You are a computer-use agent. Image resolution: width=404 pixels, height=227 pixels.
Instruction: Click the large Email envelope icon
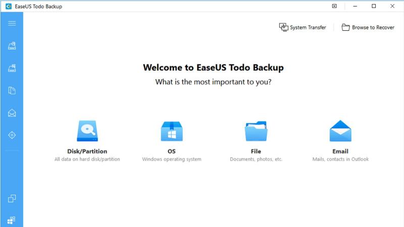(x=340, y=131)
